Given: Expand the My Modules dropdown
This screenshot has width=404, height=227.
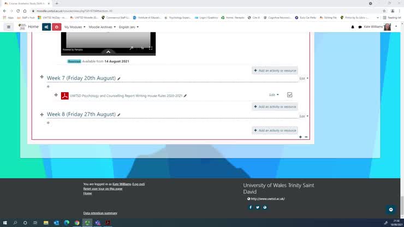Looking at the screenshot, I should [x=75, y=27].
